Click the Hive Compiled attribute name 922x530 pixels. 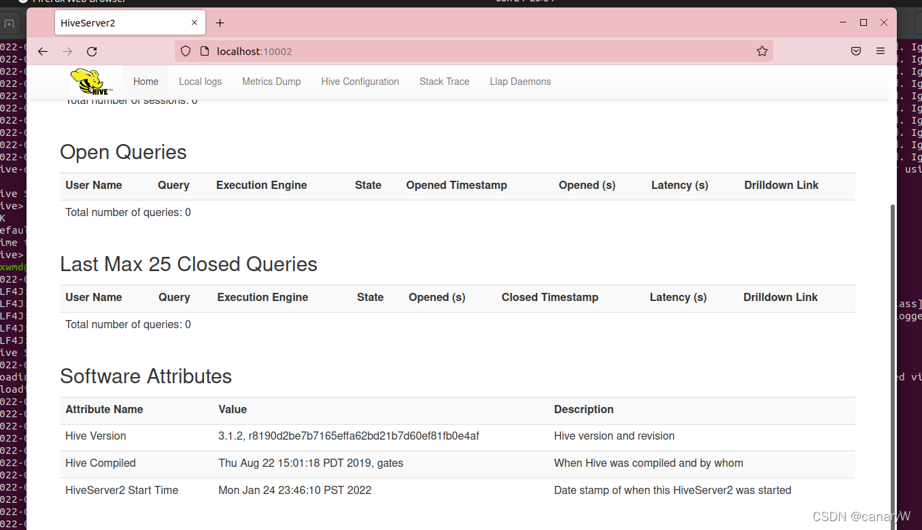(x=101, y=463)
